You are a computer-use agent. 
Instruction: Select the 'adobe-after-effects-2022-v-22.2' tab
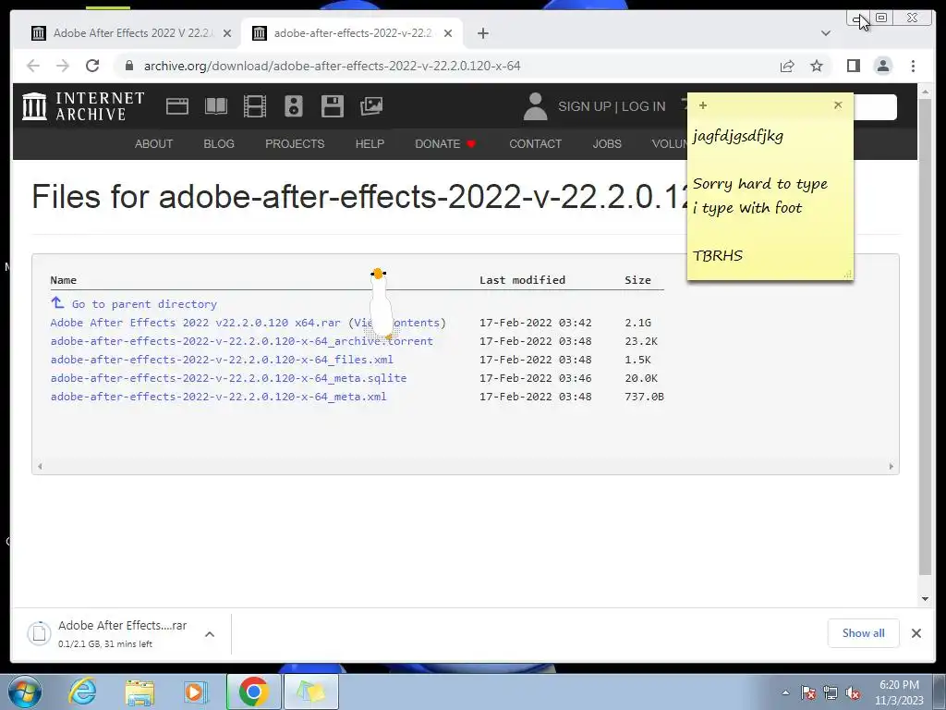352,33
